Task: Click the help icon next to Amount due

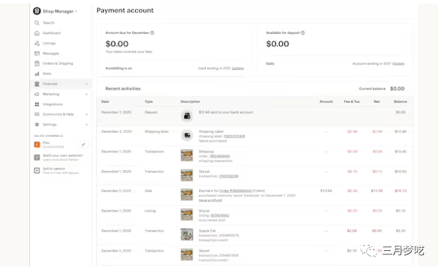Action: coord(152,33)
